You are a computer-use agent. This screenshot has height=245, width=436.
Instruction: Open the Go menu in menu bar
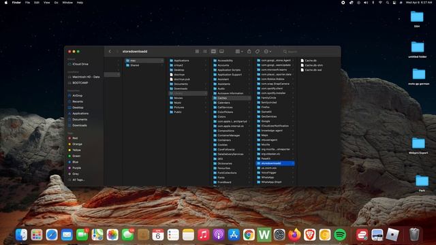click(56, 3)
